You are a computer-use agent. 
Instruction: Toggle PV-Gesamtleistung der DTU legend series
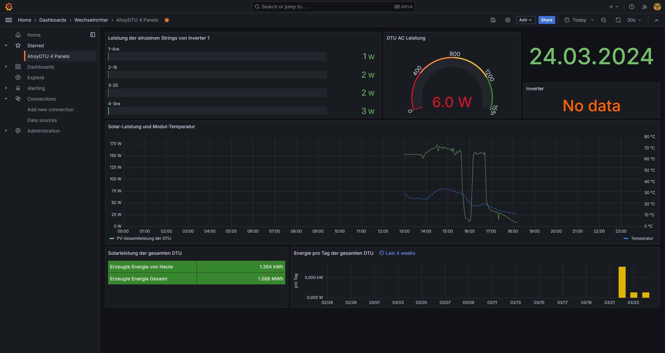[143, 238]
